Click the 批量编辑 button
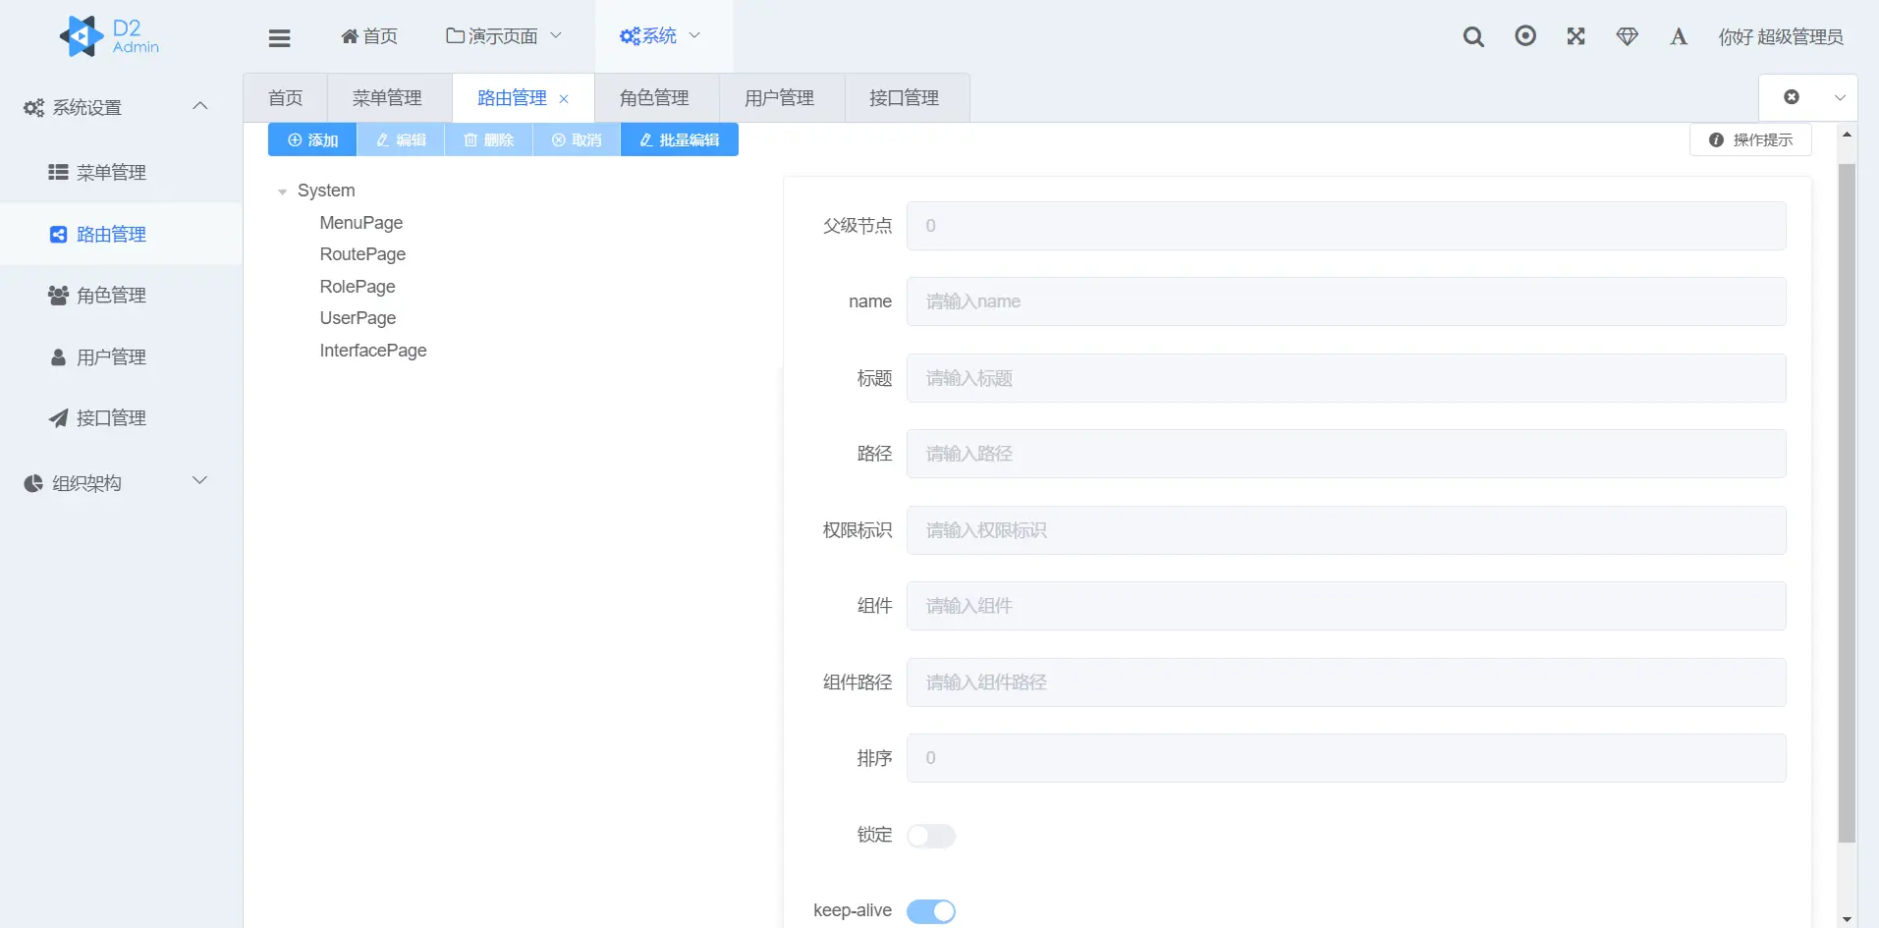This screenshot has height=928, width=1879. pyautogui.click(x=680, y=140)
